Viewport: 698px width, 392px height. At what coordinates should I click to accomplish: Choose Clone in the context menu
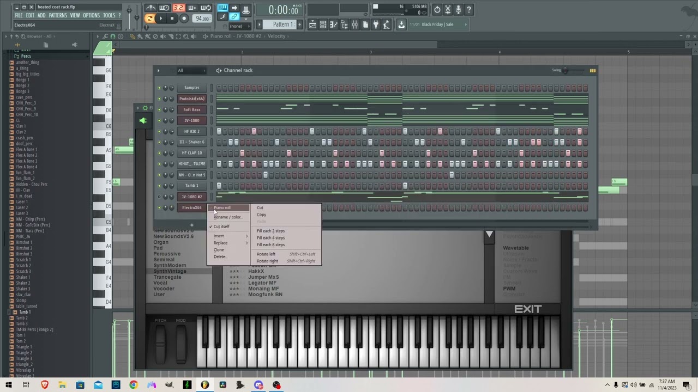coord(228,250)
